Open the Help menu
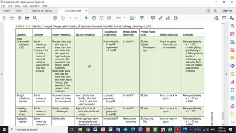The image size is (236, 133). click(45, 6)
